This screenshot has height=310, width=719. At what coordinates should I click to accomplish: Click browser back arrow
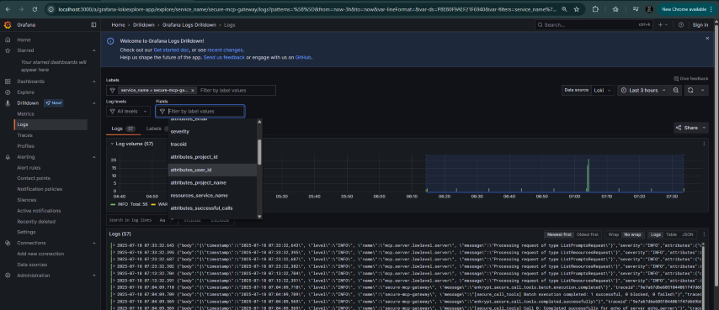pos(8,9)
